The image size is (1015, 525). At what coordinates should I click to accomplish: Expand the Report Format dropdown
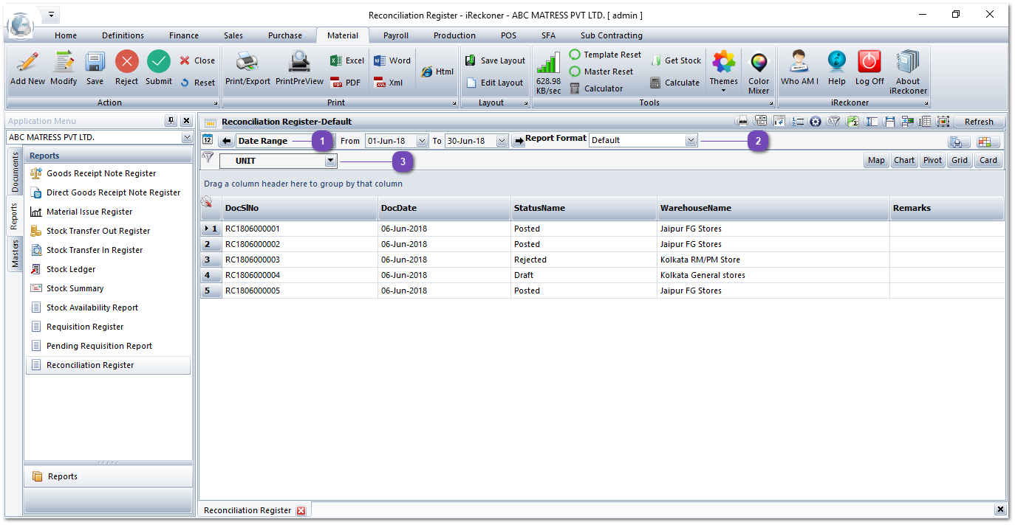pyautogui.click(x=691, y=140)
